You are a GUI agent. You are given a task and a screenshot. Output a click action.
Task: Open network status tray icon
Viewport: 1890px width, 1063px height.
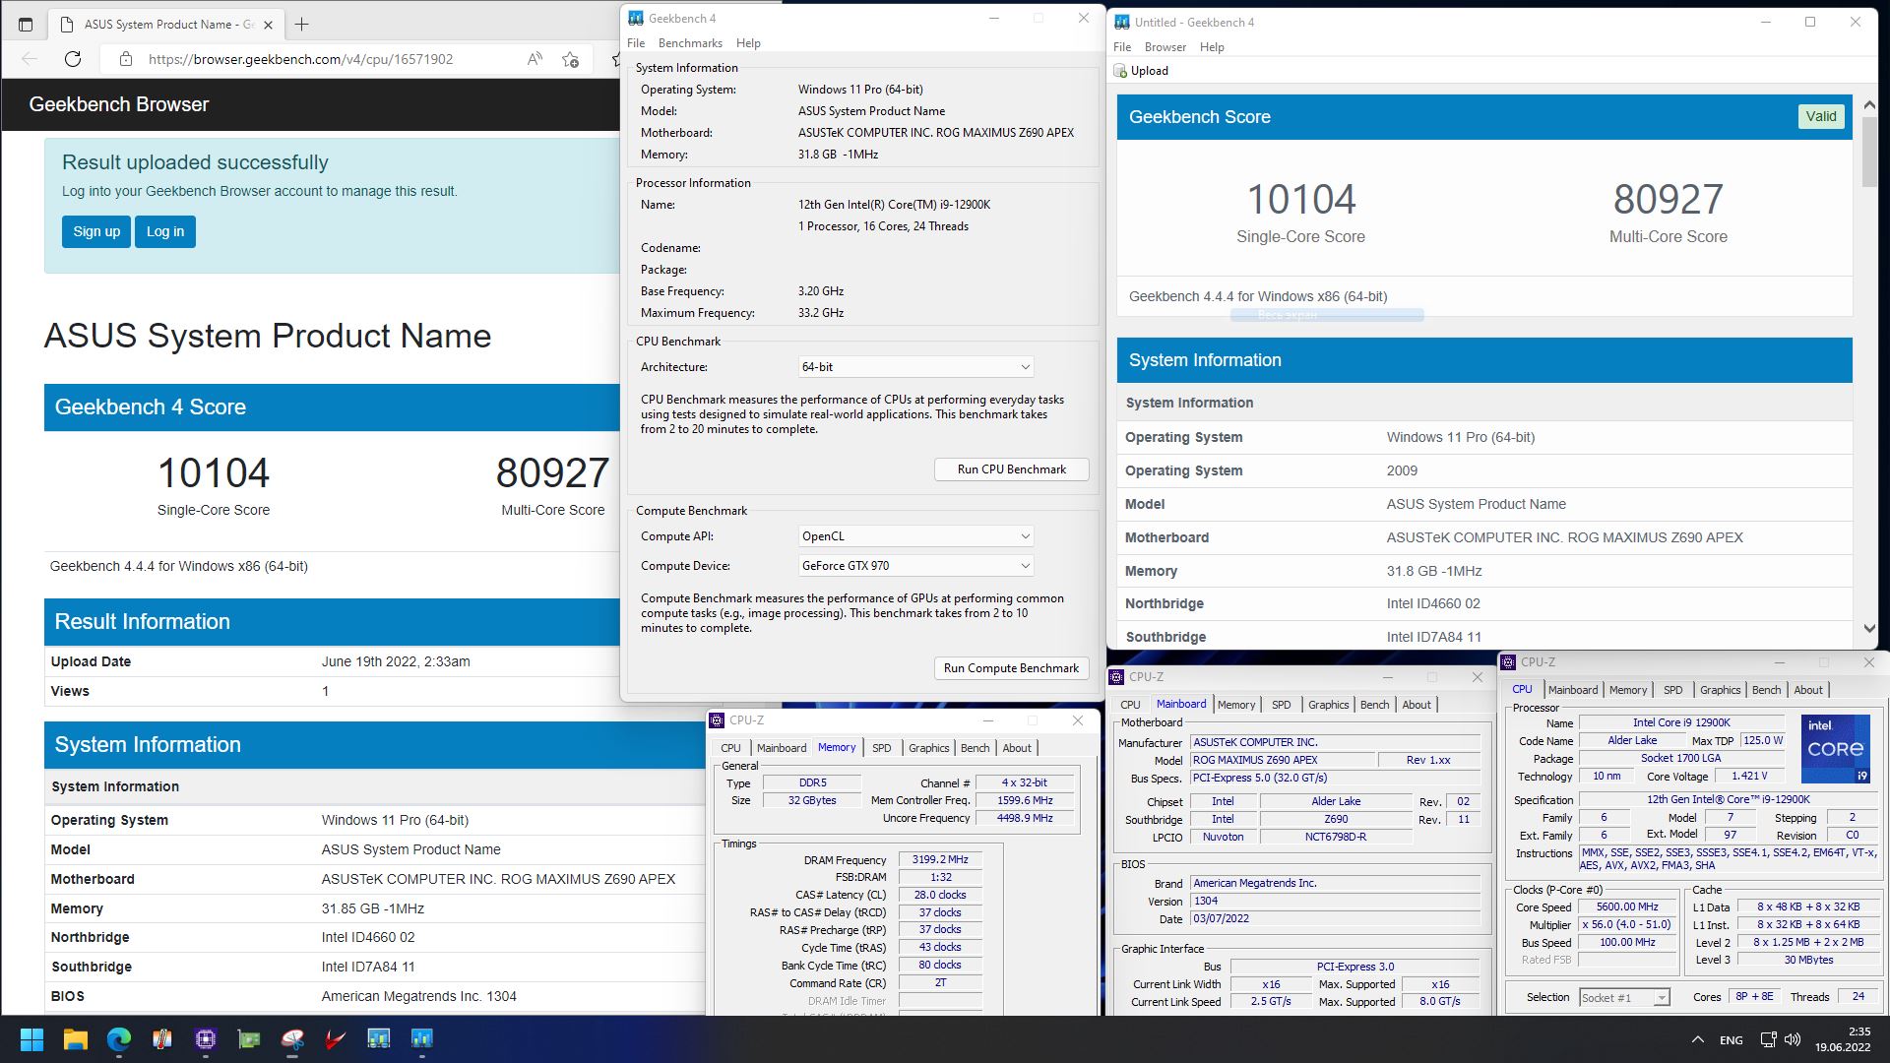tap(1768, 1039)
